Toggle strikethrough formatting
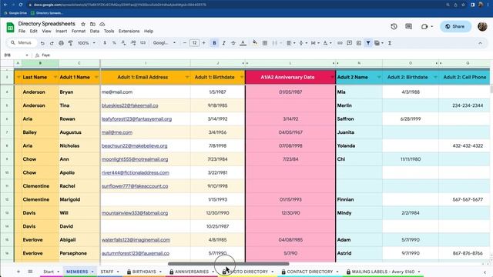 click(233, 43)
